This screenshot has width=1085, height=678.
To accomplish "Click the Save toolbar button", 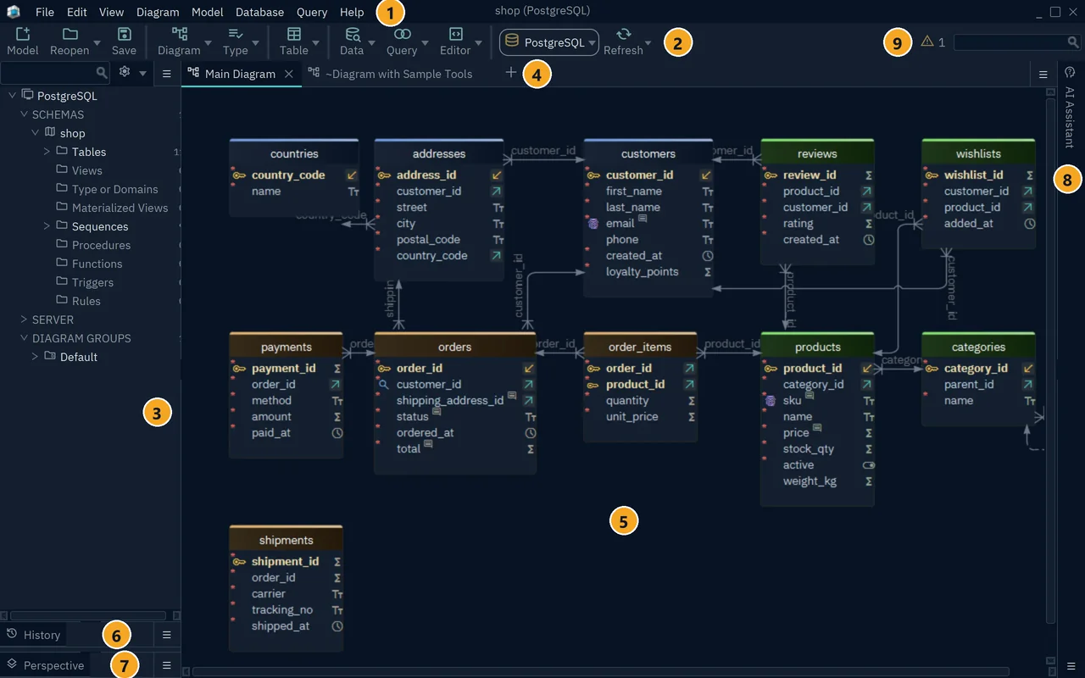I will (124, 41).
